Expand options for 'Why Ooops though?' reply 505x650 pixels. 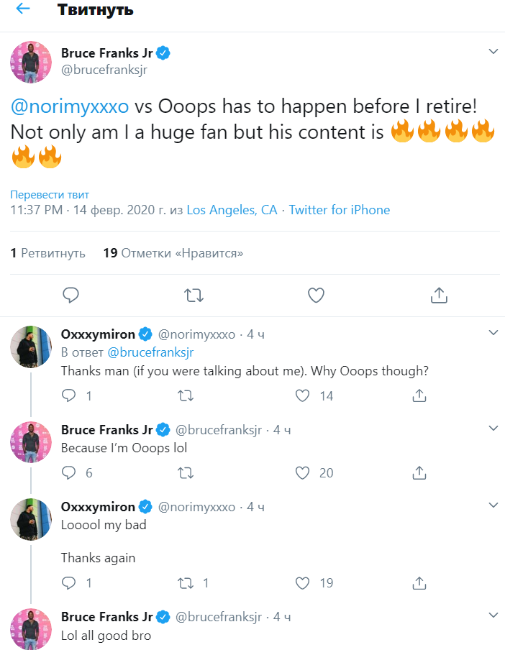(493, 333)
